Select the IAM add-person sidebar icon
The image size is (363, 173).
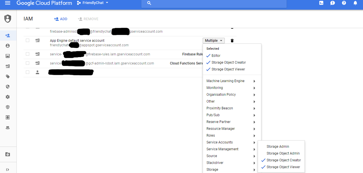coord(8,36)
